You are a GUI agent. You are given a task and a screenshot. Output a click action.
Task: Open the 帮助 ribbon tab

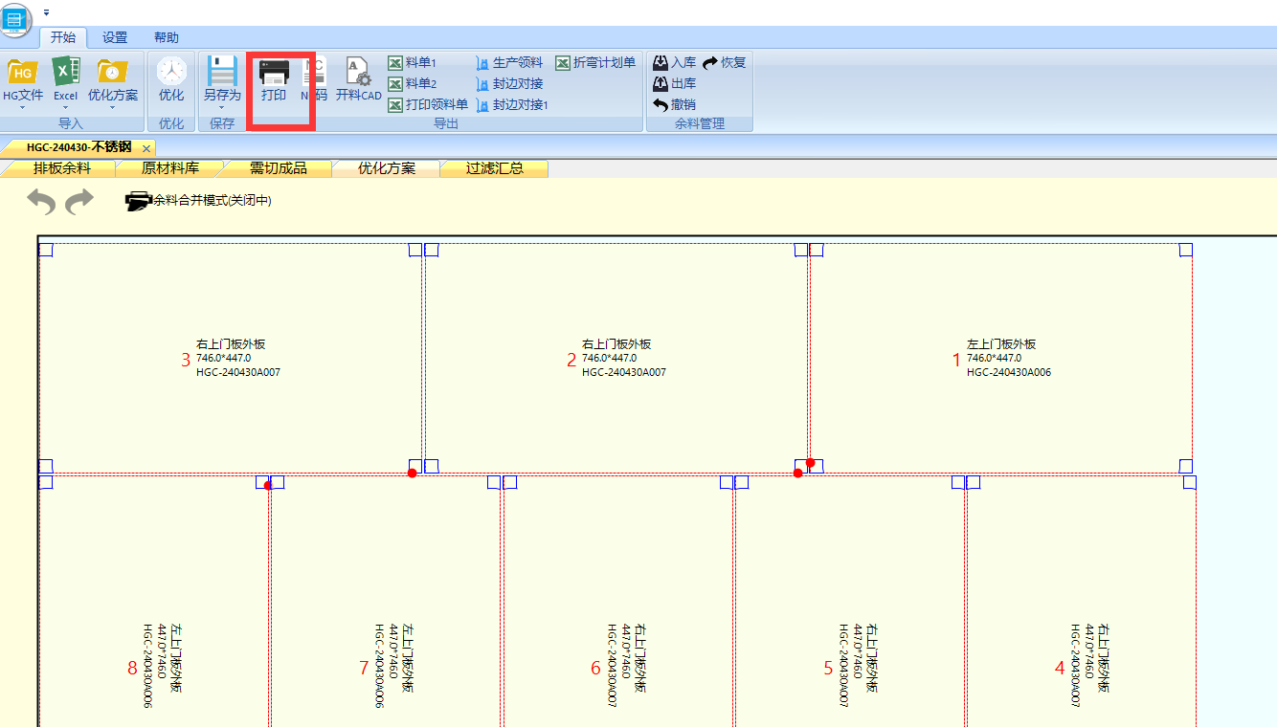coord(167,37)
